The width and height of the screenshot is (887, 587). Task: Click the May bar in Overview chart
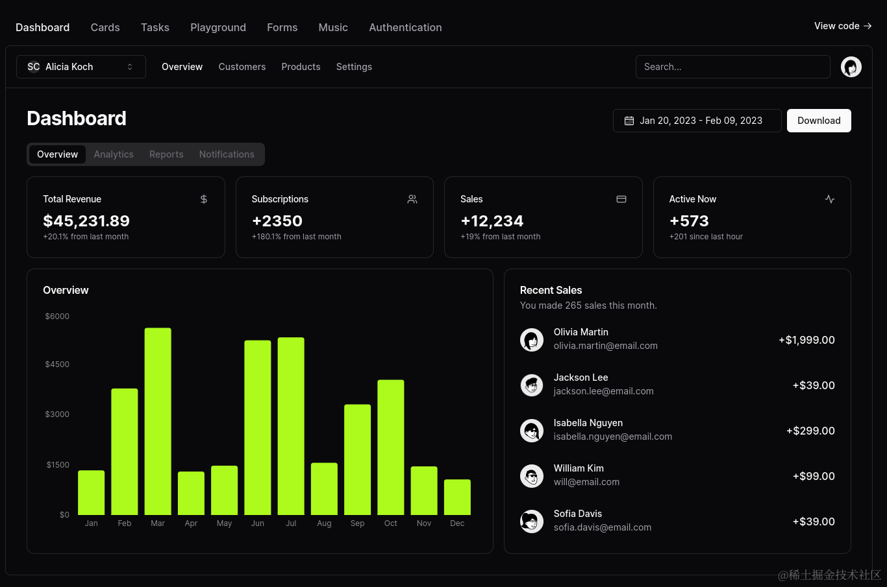point(225,490)
